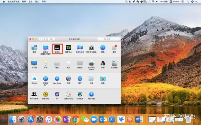Open Outlook from the Dock
The height and width of the screenshot is (125, 201).
(x=103, y=119)
